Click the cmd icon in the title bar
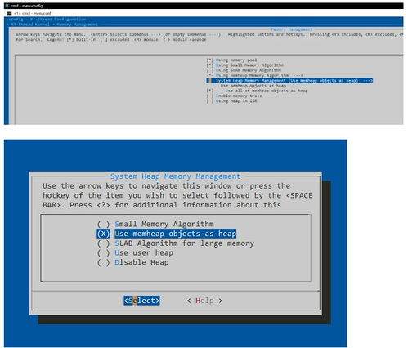Viewport: 408px width, 348px height. [7, 6]
